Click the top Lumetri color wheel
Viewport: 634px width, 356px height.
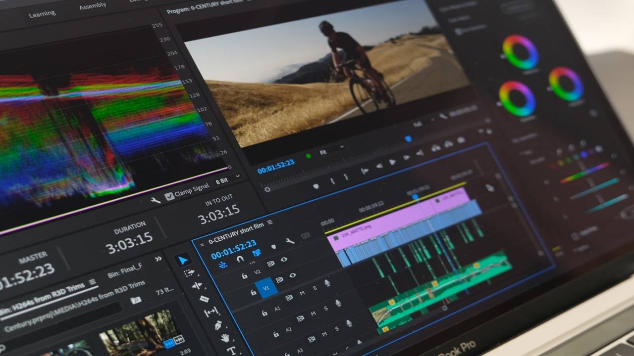521,51
